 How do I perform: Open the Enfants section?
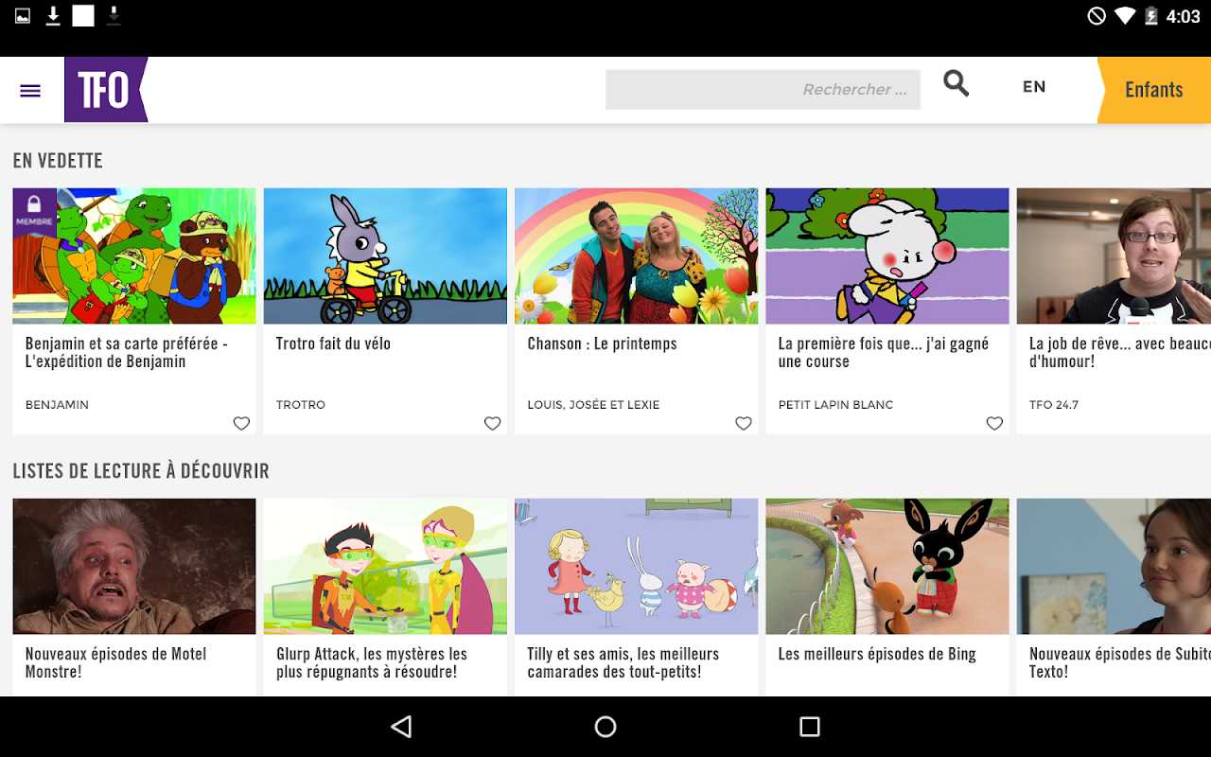tap(1154, 90)
